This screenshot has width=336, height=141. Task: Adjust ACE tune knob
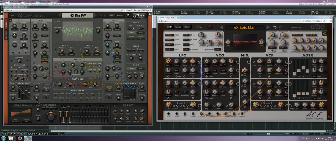201,35
